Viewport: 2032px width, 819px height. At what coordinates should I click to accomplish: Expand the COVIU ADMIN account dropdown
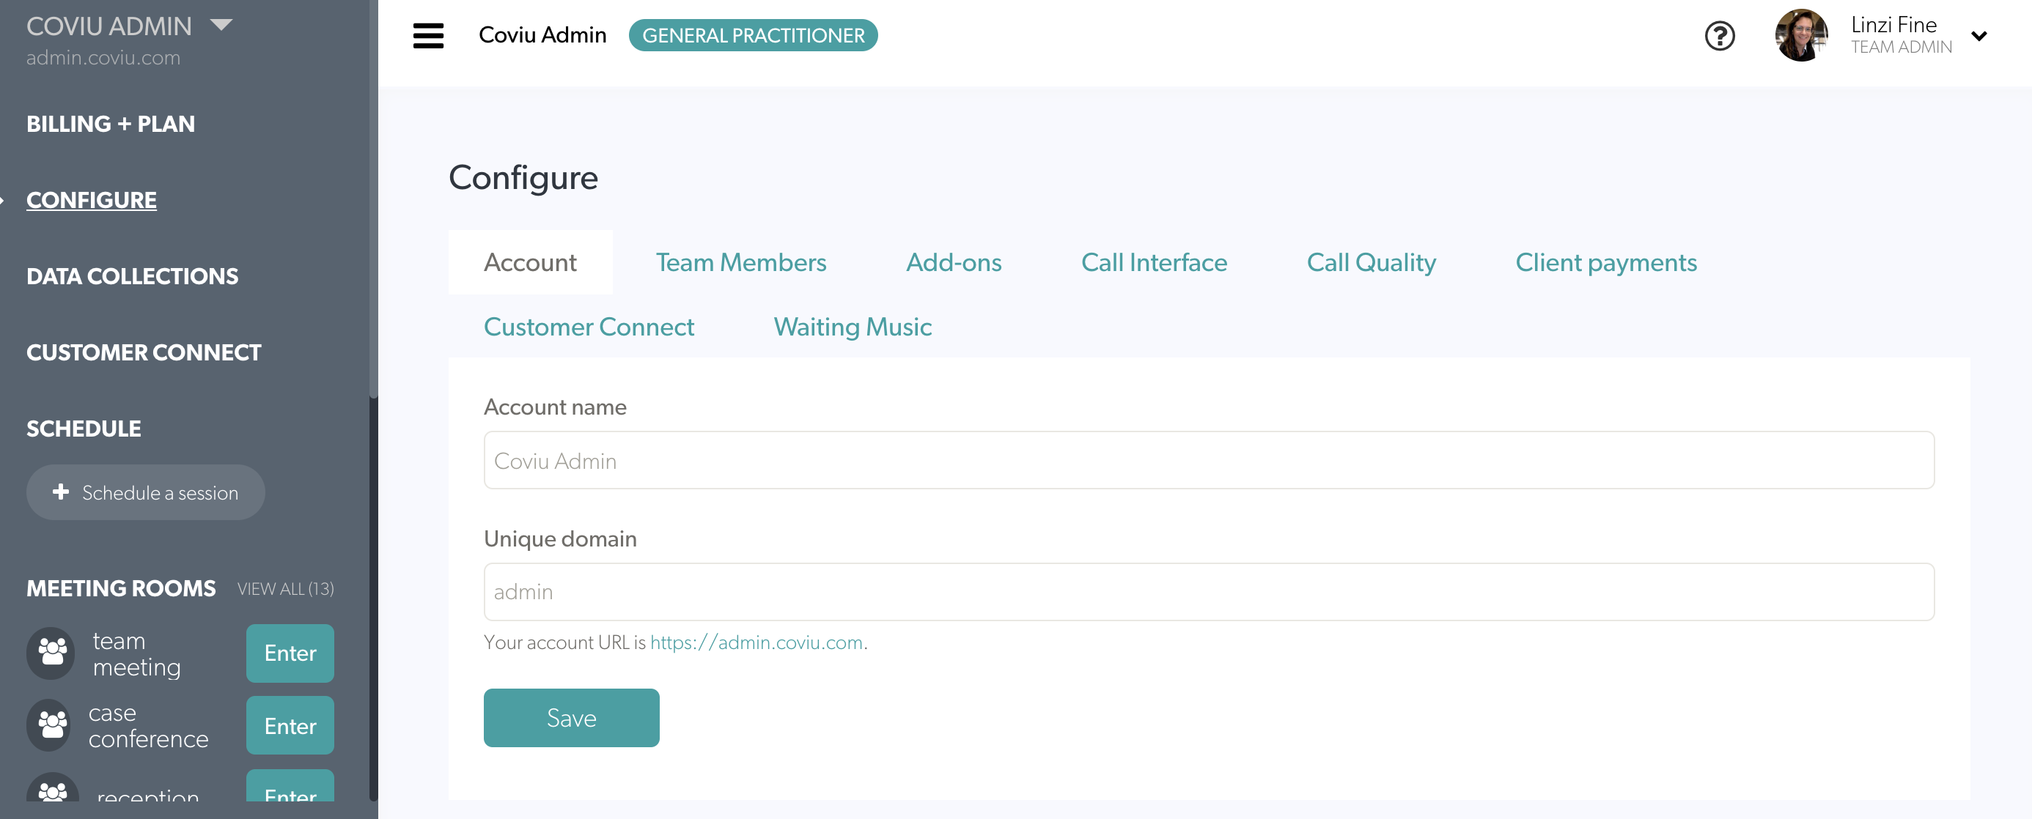coord(221,24)
